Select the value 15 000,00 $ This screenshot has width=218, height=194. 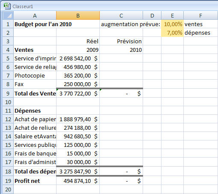pyautogui.click(x=78, y=153)
